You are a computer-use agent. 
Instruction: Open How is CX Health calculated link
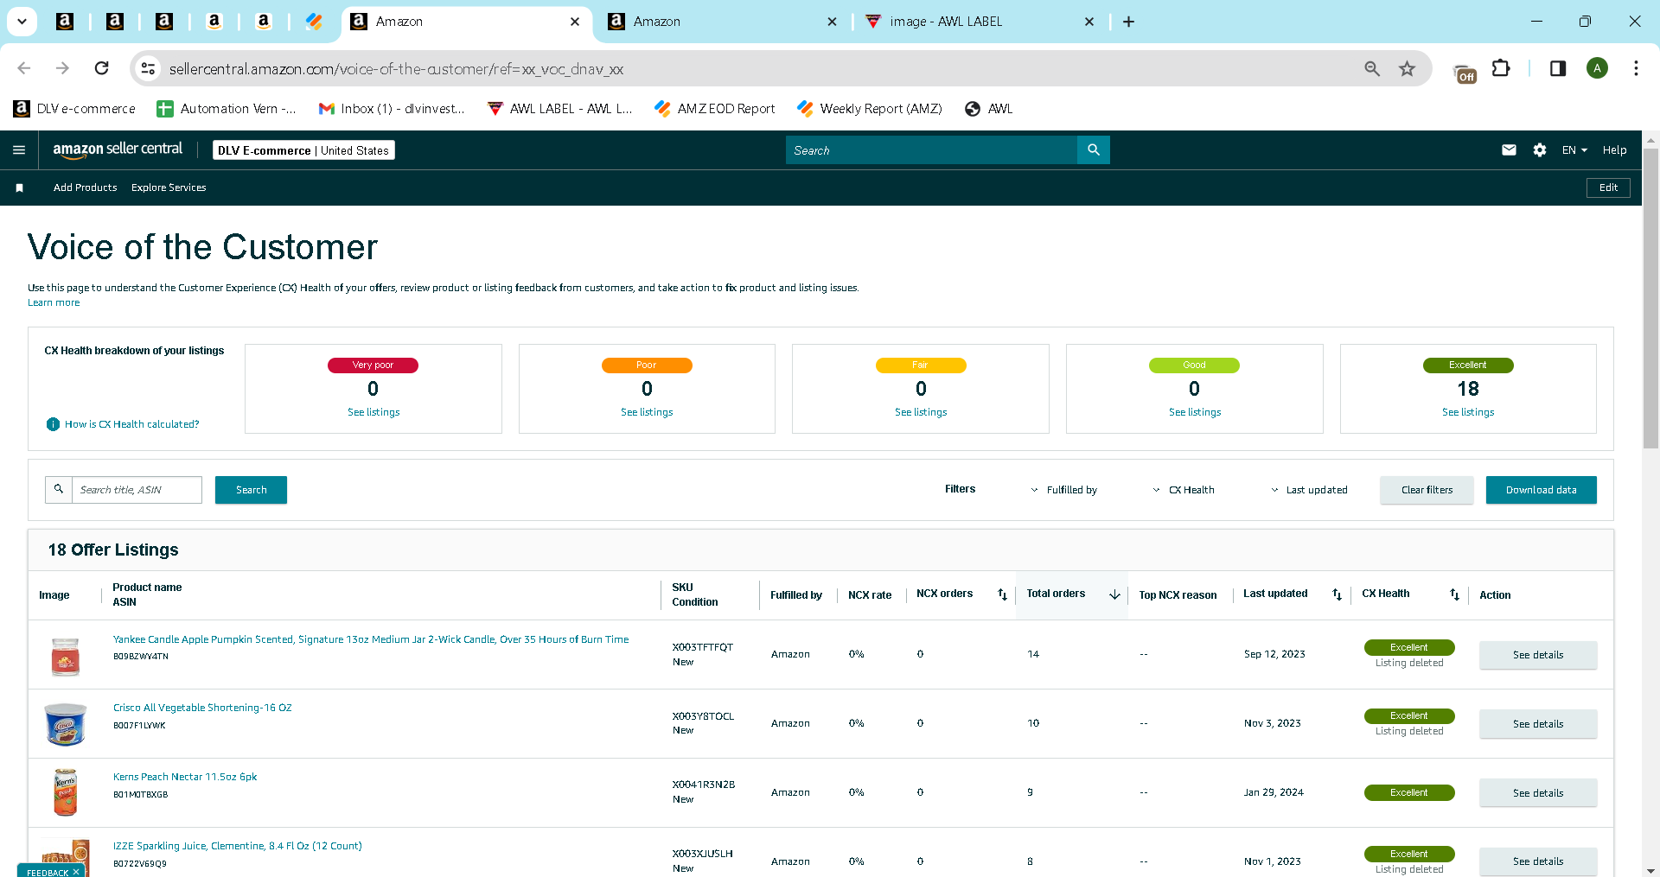click(x=131, y=424)
